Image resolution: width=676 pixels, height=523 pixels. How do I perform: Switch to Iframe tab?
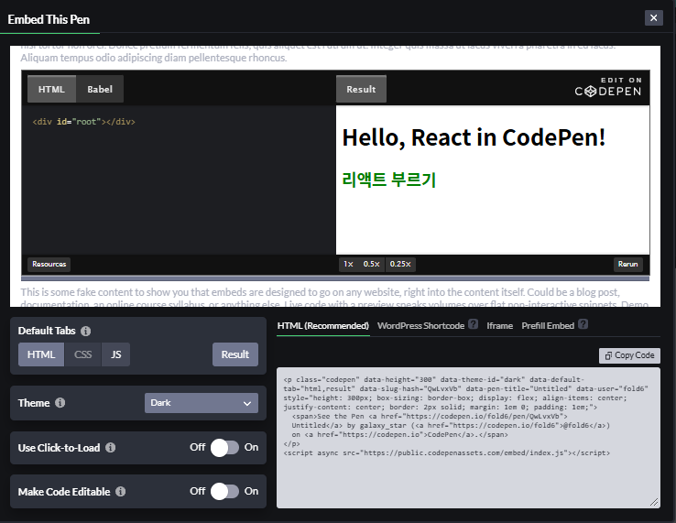499,326
